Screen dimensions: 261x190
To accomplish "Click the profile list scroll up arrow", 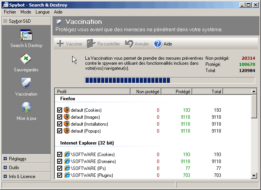I will (254, 91).
